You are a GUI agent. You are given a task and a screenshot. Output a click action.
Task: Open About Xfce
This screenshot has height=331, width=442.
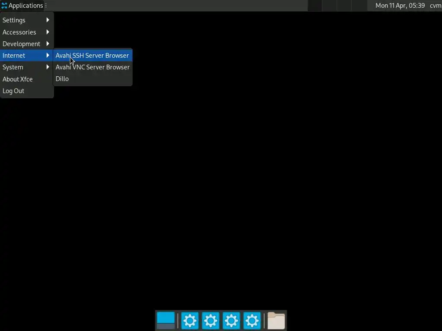pos(27,79)
